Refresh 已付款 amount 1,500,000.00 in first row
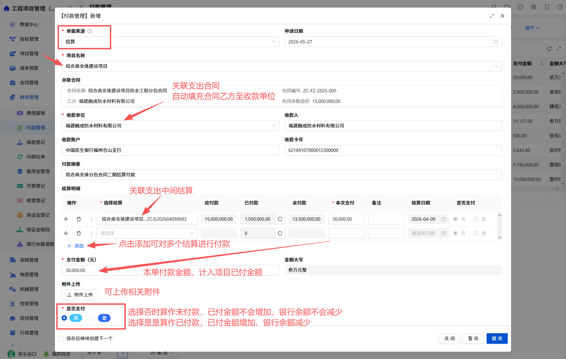Screen dimensions: 566x359 [x=280, y=219]
